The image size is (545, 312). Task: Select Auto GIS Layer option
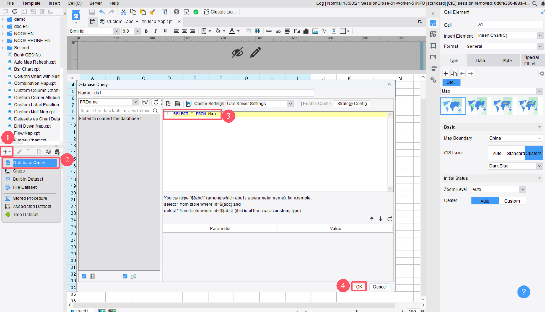[497, 153]
